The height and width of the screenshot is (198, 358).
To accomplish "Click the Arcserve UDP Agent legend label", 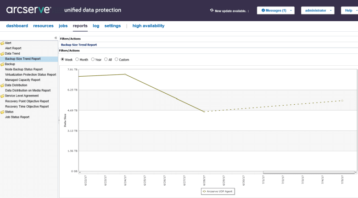I will (219, 192).
